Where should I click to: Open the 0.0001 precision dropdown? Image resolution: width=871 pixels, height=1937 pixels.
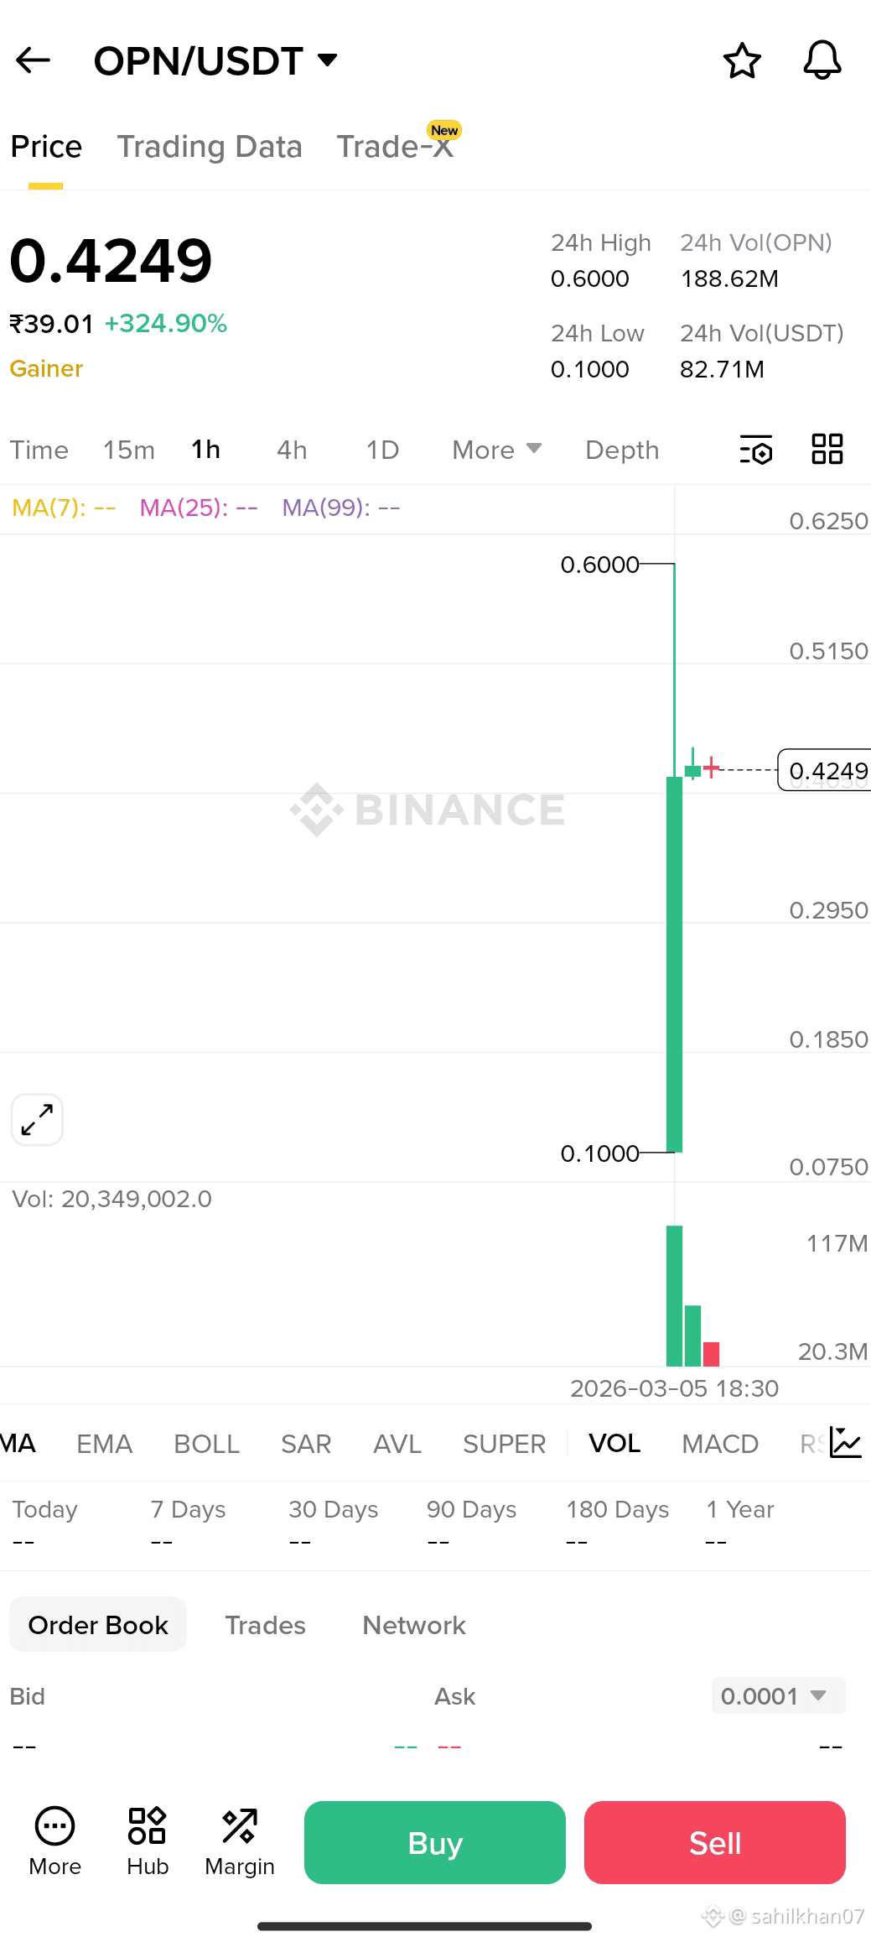[778, 1695]
